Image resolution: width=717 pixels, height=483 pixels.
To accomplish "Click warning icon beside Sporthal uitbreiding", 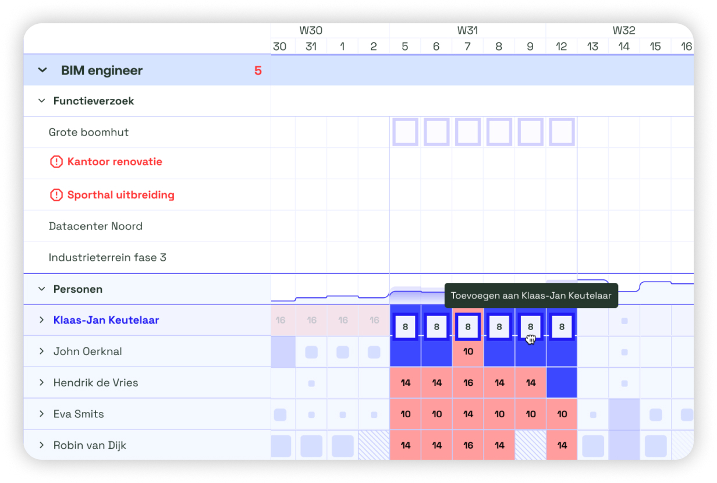I will tap(56, 195).
